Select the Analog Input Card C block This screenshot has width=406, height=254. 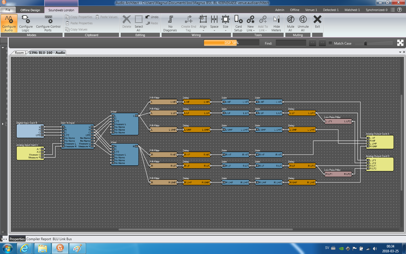click(x=30, y=153)
